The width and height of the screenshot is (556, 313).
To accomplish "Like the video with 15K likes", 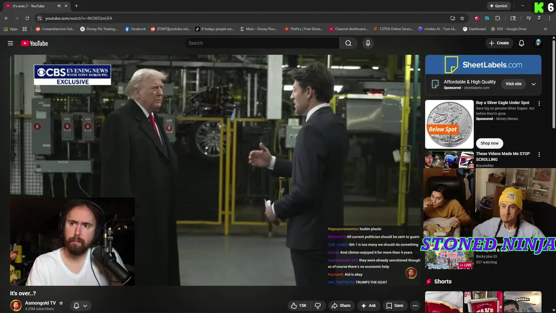I will 299,306.
